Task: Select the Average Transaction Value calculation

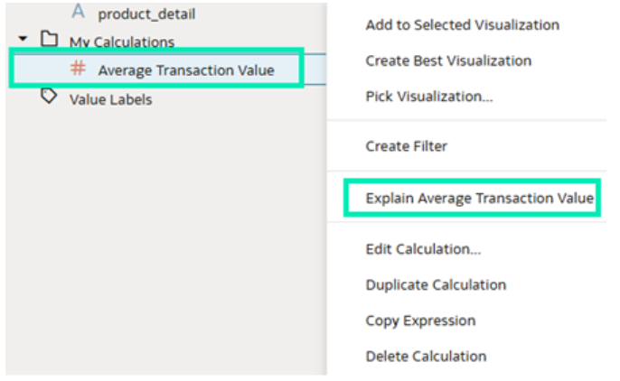Action: tap(186, 70)
